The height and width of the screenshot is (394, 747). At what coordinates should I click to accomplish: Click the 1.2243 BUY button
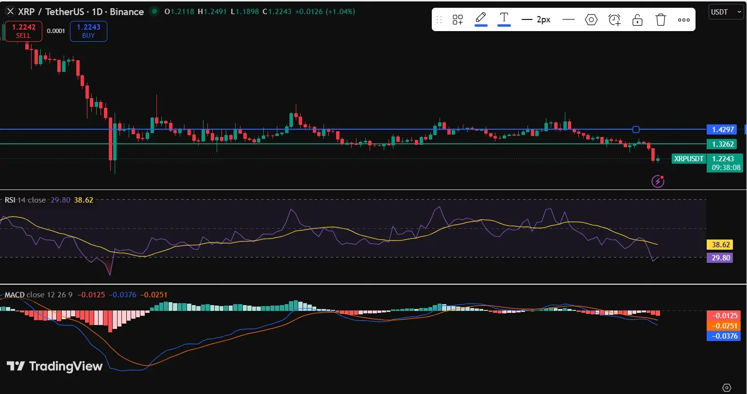click(88, 31)
